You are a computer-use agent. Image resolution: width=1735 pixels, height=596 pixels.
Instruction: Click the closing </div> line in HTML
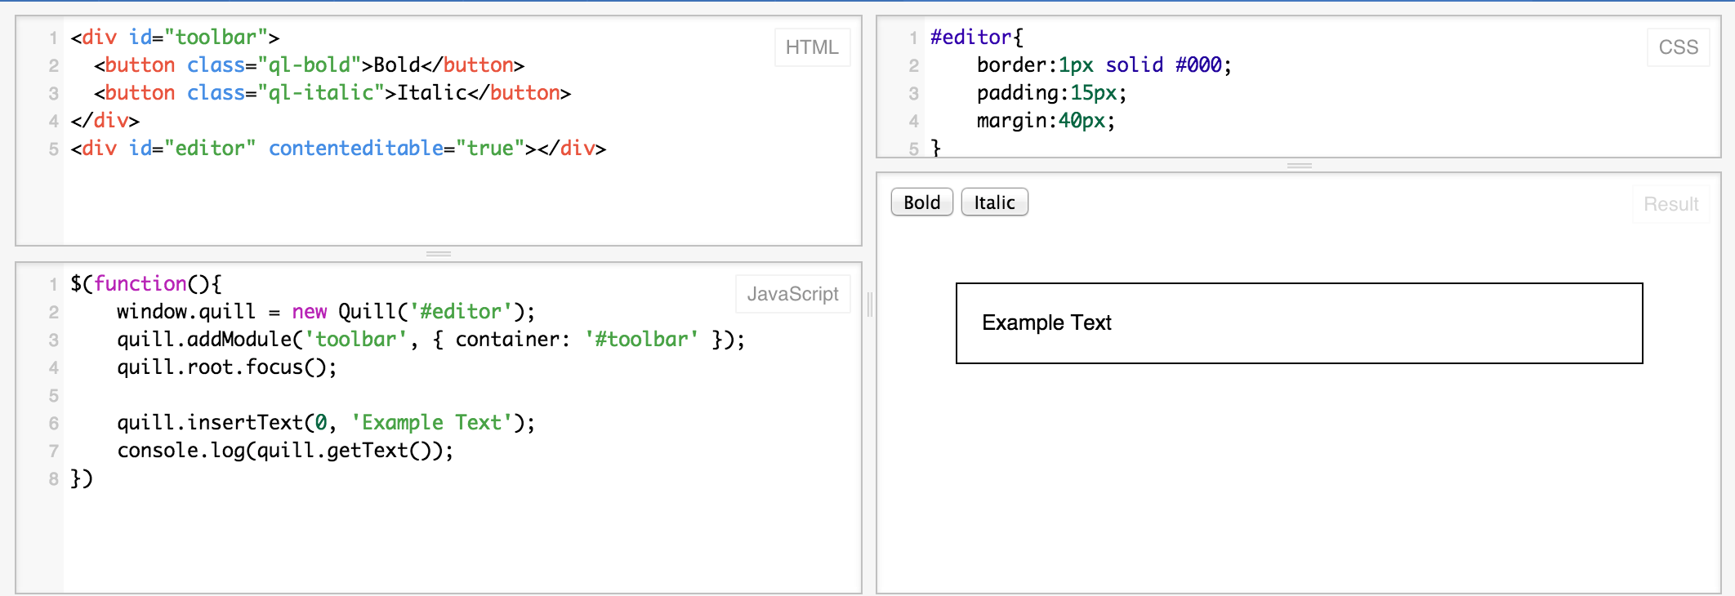(x=105, y=121)
